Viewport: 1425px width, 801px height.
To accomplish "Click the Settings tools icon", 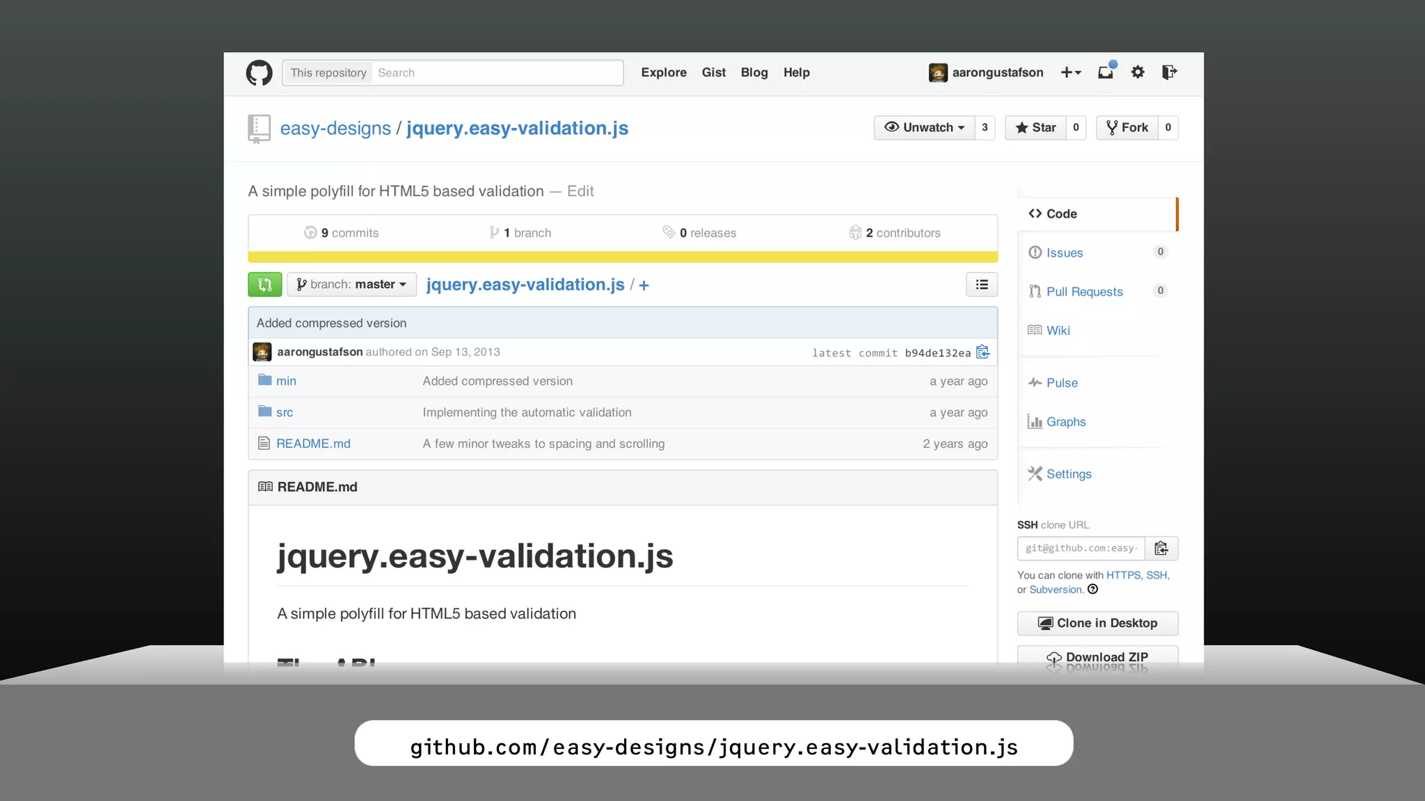I will [x=1035, y=474].
